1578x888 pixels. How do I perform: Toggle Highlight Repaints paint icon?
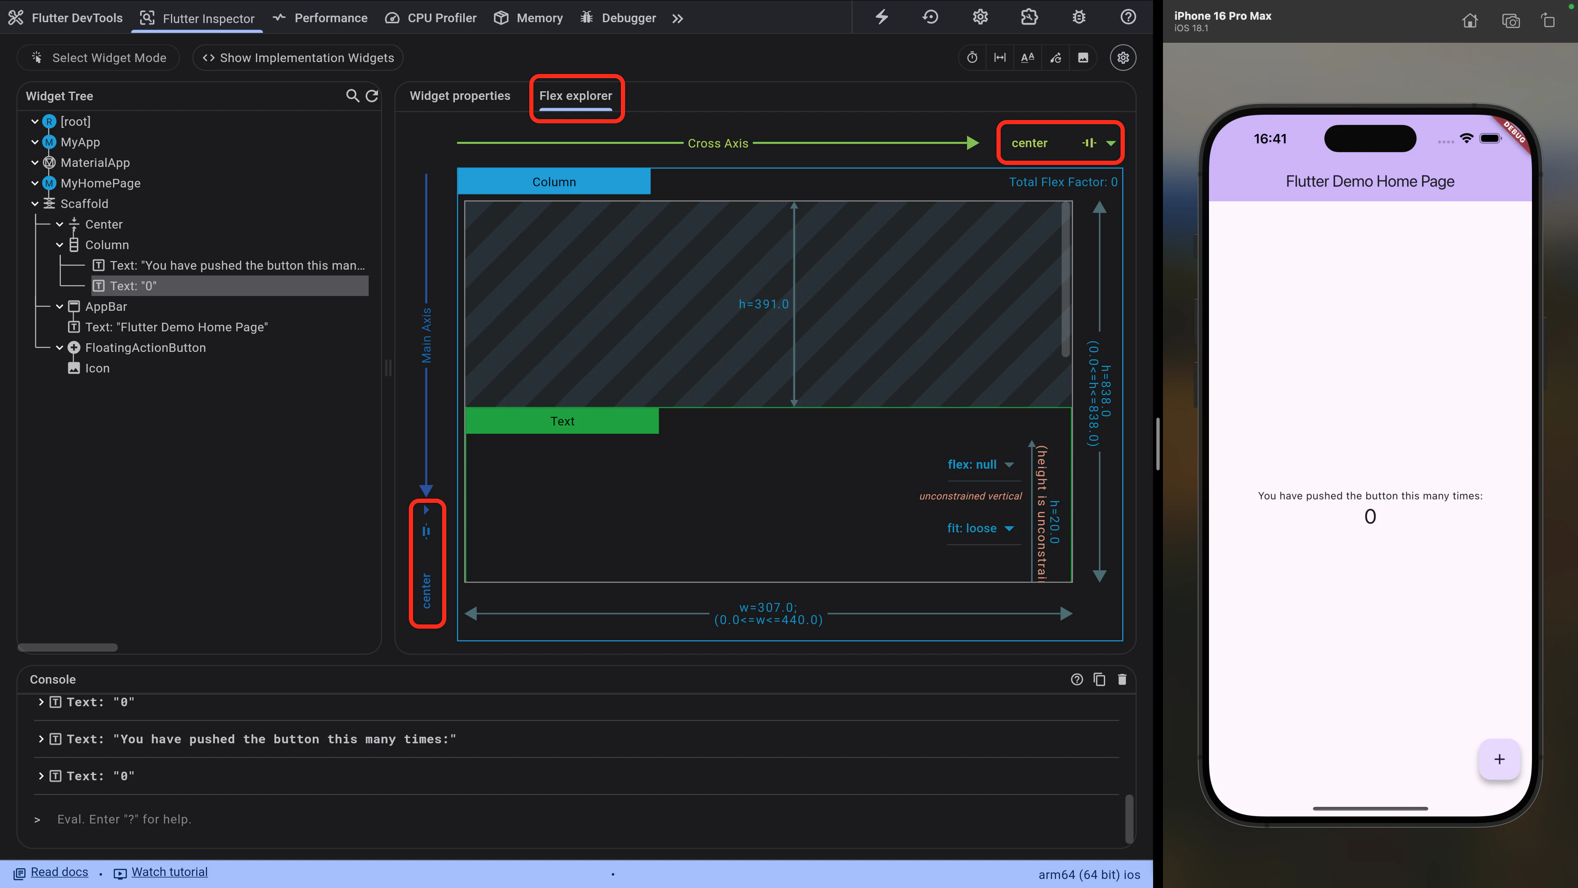[x=1055, y=57]
